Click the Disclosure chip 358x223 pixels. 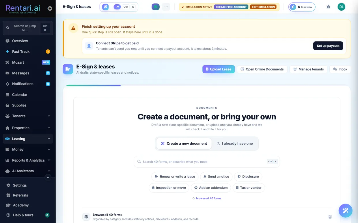click(x=248, y=177)
